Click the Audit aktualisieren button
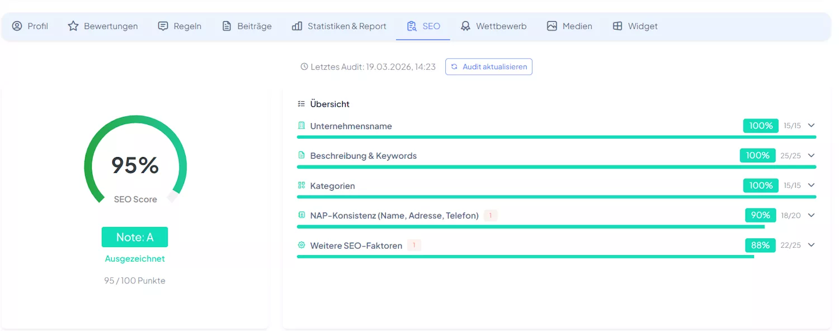 [488, 67]
